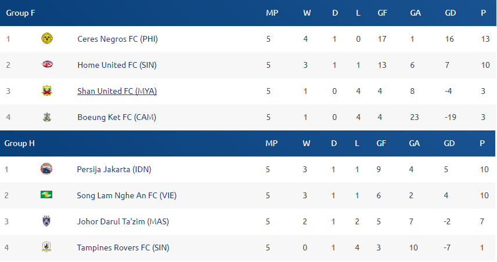Image resolution: width=497 pixels, height=262 pixels.
Task: Click the GD column header in Group F
Action: 451,13
